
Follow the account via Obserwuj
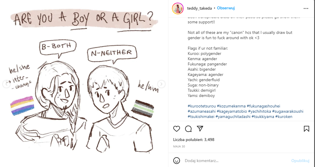click(226, 8)
